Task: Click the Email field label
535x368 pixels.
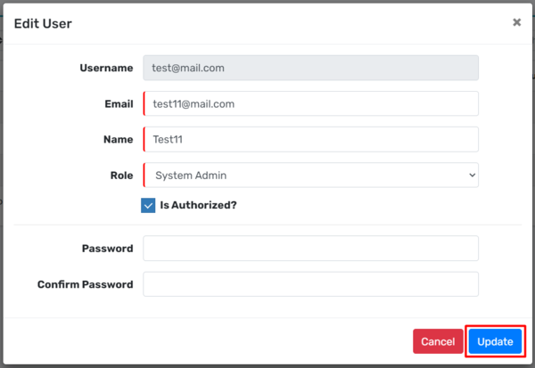Action: point(119,103)
